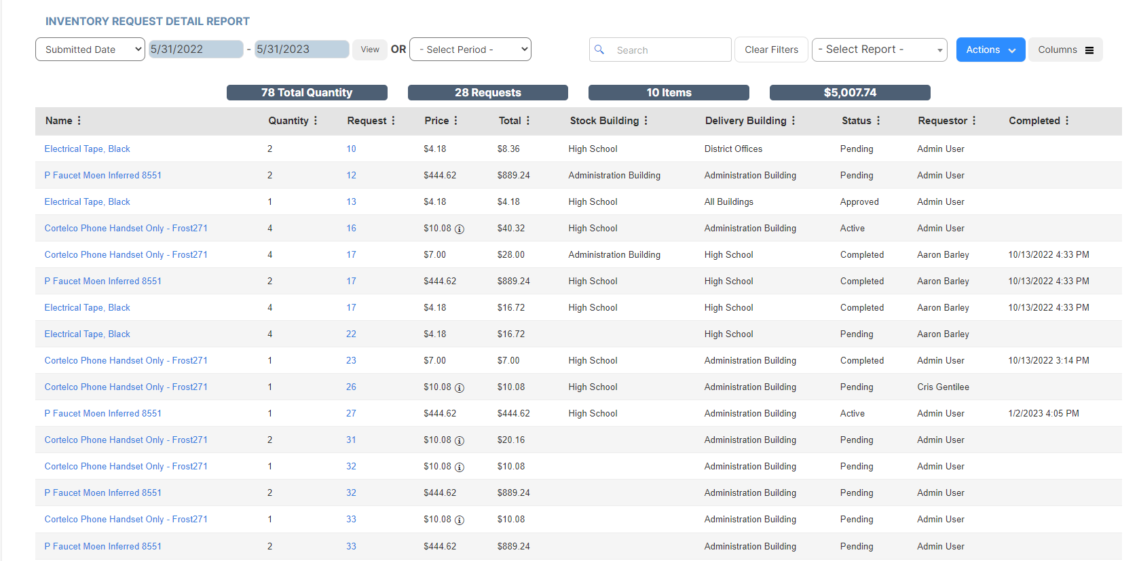Image resolution: width=1139 pixels, height=561 pixels.
Task: Open request number 12 link
Action: tap(351, 175)
